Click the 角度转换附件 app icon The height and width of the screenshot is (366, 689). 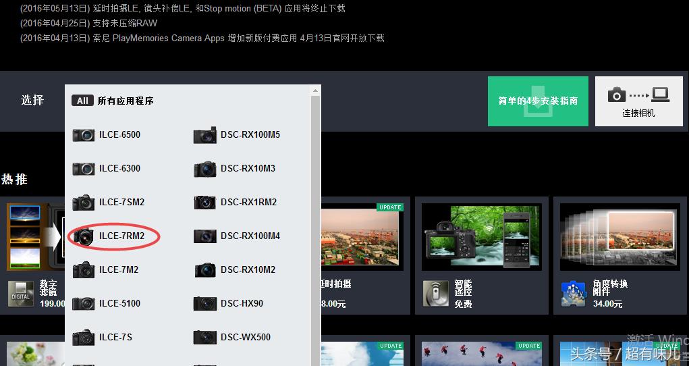(574, 294)
